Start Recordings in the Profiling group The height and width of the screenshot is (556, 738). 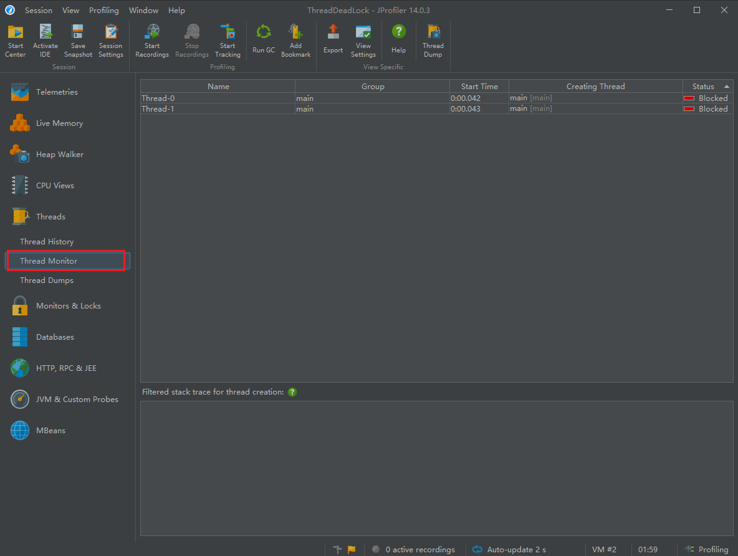[152, 41]
